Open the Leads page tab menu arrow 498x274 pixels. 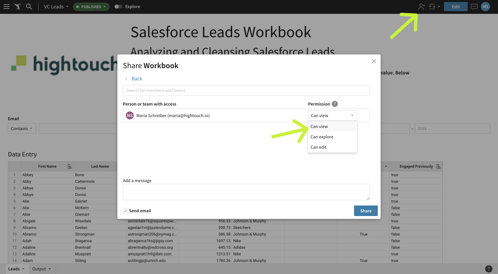click(23, 269)
